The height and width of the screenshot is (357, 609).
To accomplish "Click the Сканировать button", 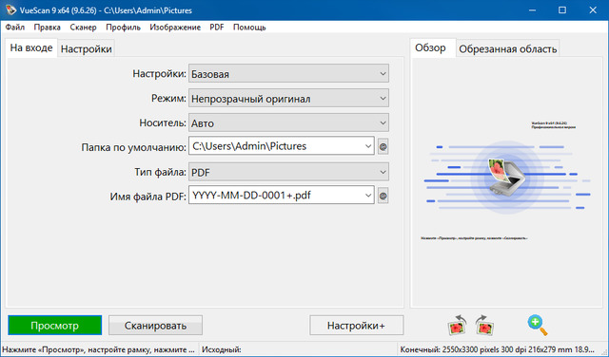I will click(x=155, y=326).
